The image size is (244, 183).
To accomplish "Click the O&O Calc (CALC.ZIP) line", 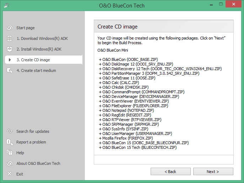I will (x=119, y=83).
